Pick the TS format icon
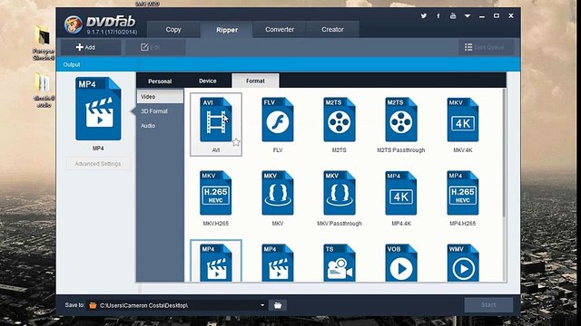 pyautogui.click(x=339, y=263)
